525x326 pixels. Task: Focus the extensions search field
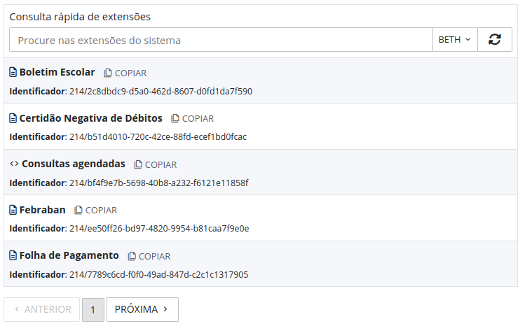[221, 40]
